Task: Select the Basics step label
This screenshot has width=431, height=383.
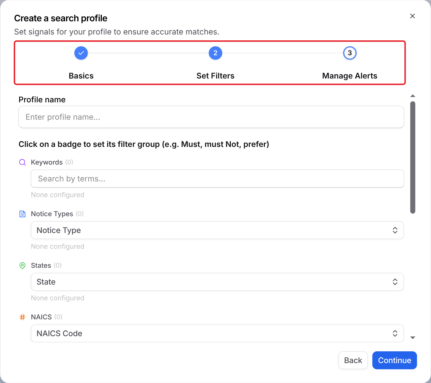Action: pos(81,76)
